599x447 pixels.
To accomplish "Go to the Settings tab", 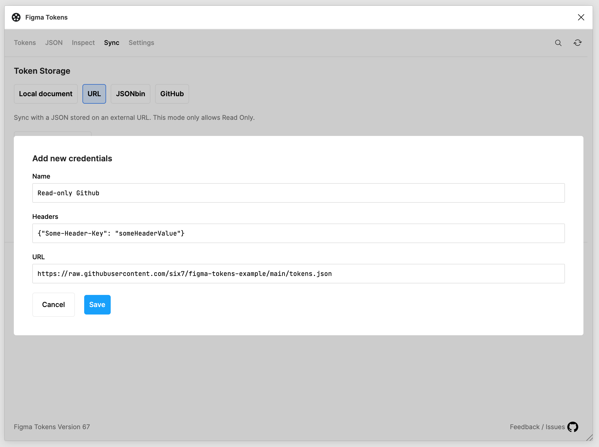I will pyautogui.click(x=141, y=43).
